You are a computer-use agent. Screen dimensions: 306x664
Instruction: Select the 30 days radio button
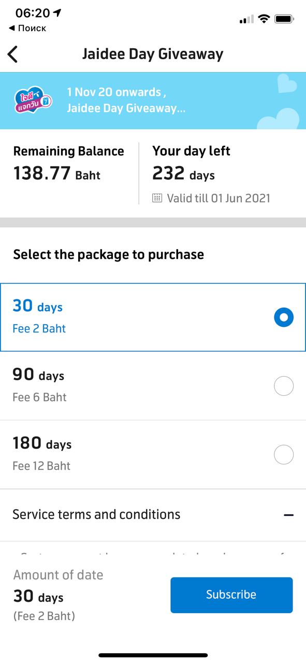click(284, 317)
